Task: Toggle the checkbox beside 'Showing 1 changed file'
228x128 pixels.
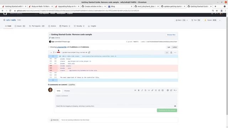Action: pos(49,47)
